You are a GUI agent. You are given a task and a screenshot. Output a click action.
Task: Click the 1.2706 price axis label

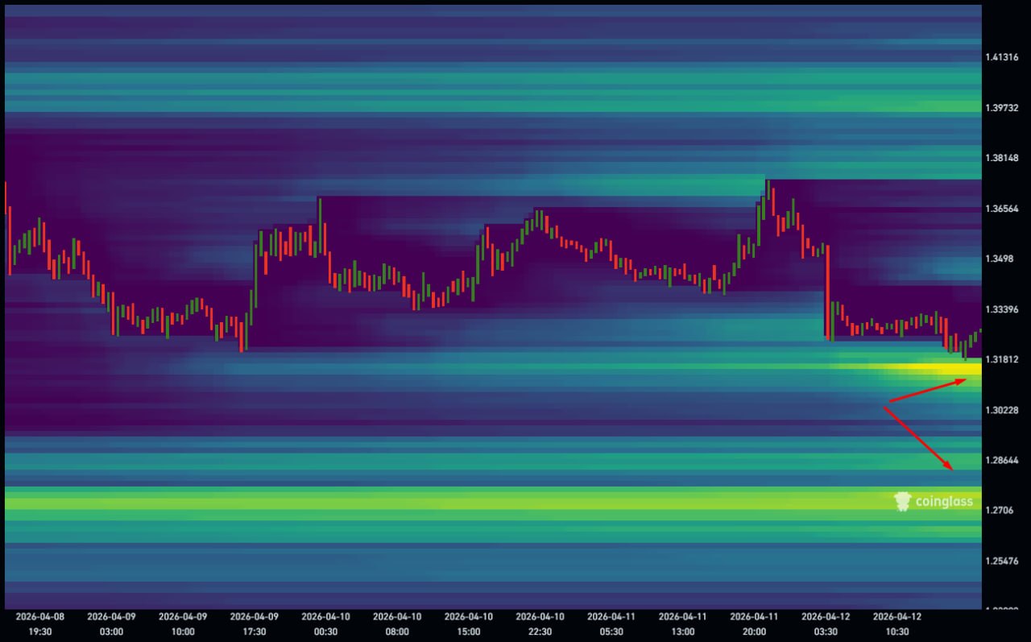[1000, 511]
